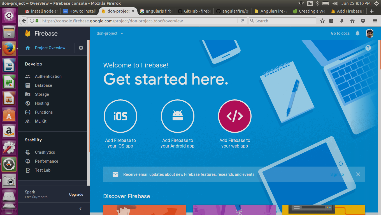The height and width of the screenshot is (215, 381).
Task: Click the help question mark icon
Action: point(368,48)
